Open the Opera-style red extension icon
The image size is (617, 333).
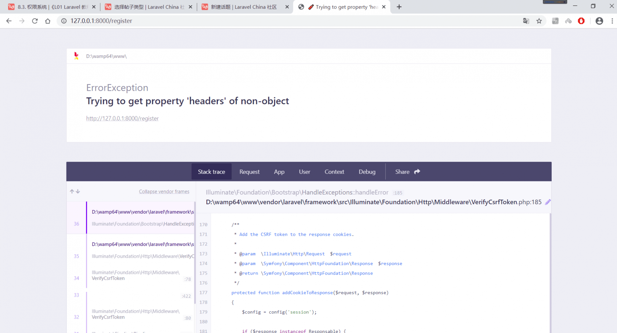[x=581, y=21]
